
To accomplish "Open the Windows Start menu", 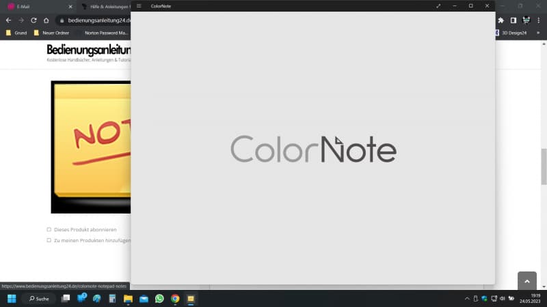I will [12, 299].
